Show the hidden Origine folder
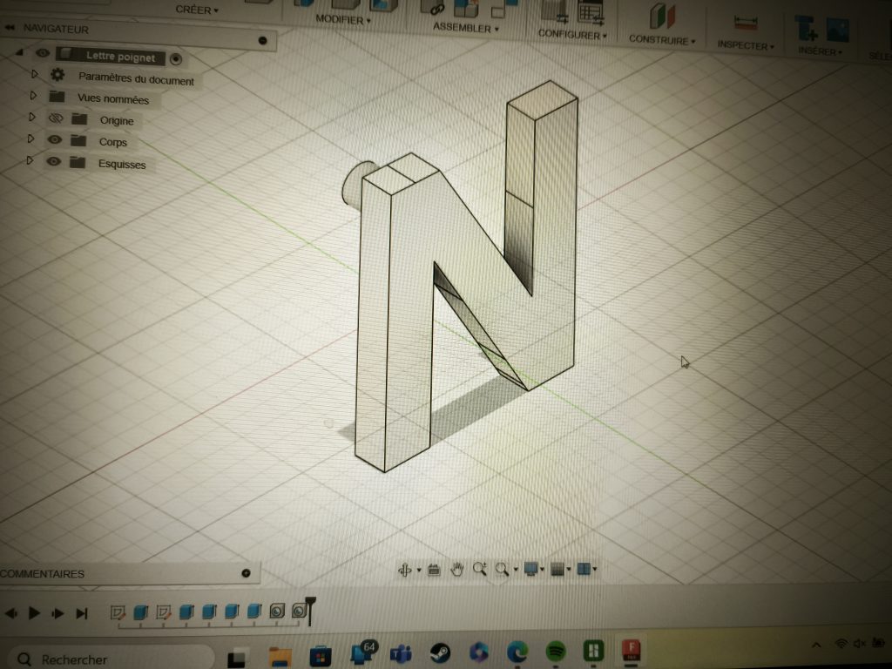The image size is (892, 669). click(x=55, y=118)
